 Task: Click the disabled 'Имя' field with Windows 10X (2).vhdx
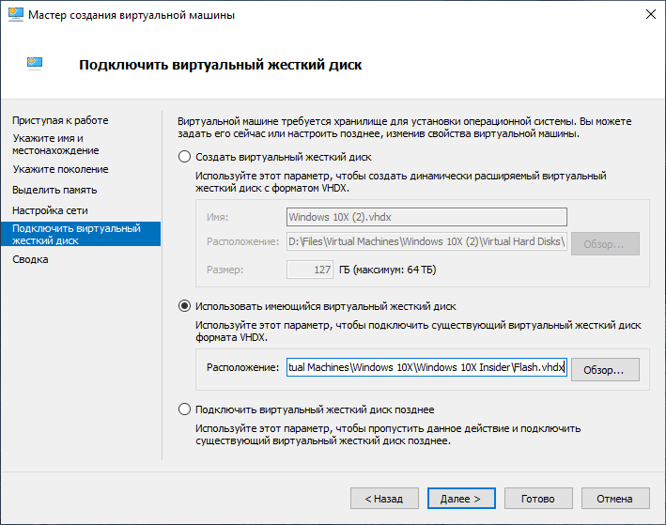pyautogui.click(x=426, y=217)
